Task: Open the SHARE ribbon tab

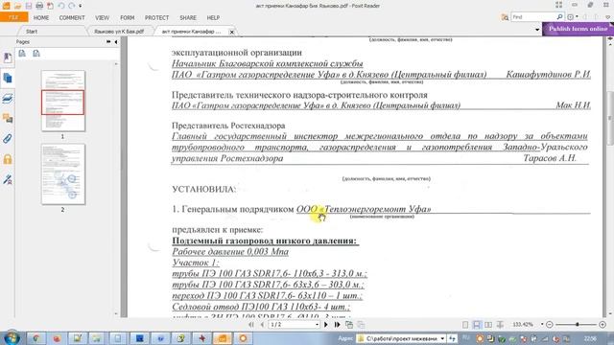Action: [x=188, y=18]
